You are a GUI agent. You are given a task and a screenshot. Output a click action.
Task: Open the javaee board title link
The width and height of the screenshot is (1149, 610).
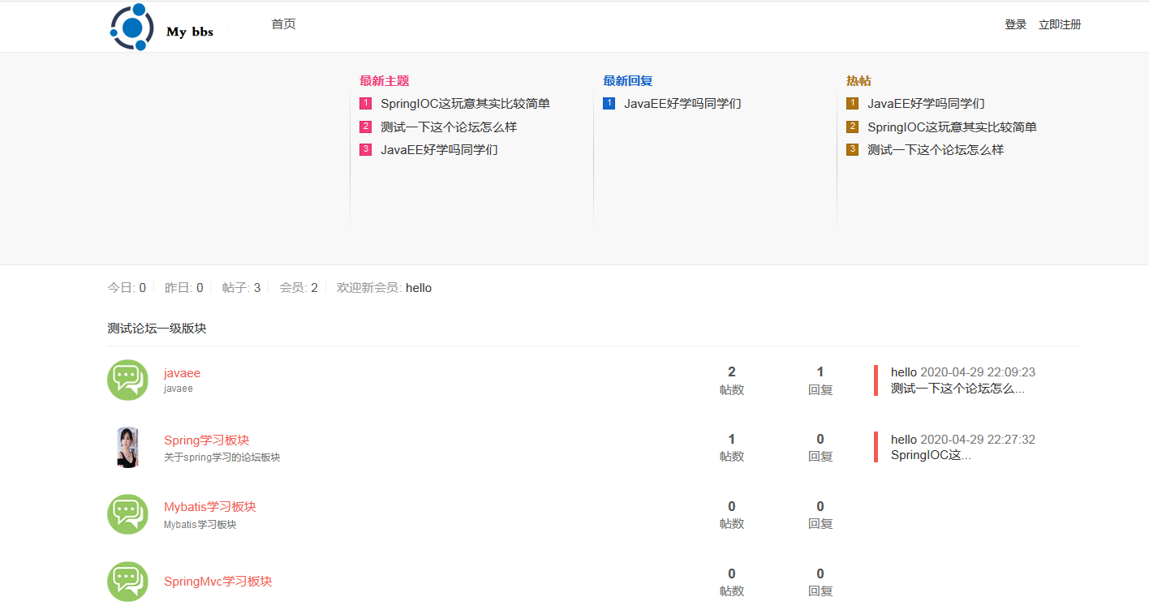click(182, 372)
